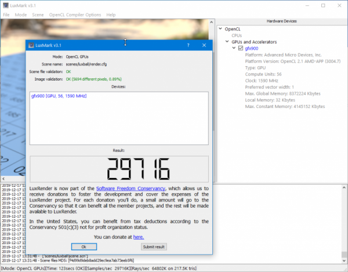The width and height of the screenshot is (348, 272).
Task: Toggle the gfx900 device checkbox
Action: point(241,48)
